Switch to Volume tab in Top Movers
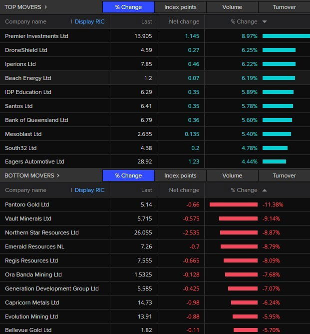Screen dimensions: 310x334 (x=232, y=7)
